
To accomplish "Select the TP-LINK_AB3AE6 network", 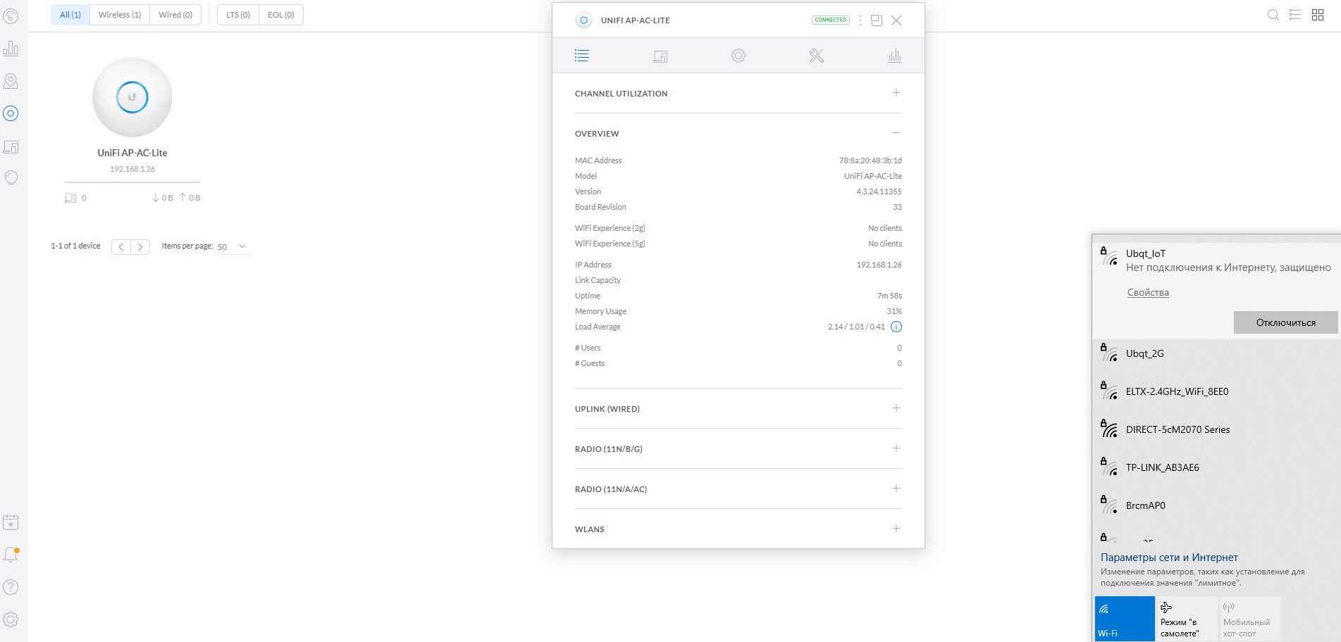I will [x=1216, y=467].
